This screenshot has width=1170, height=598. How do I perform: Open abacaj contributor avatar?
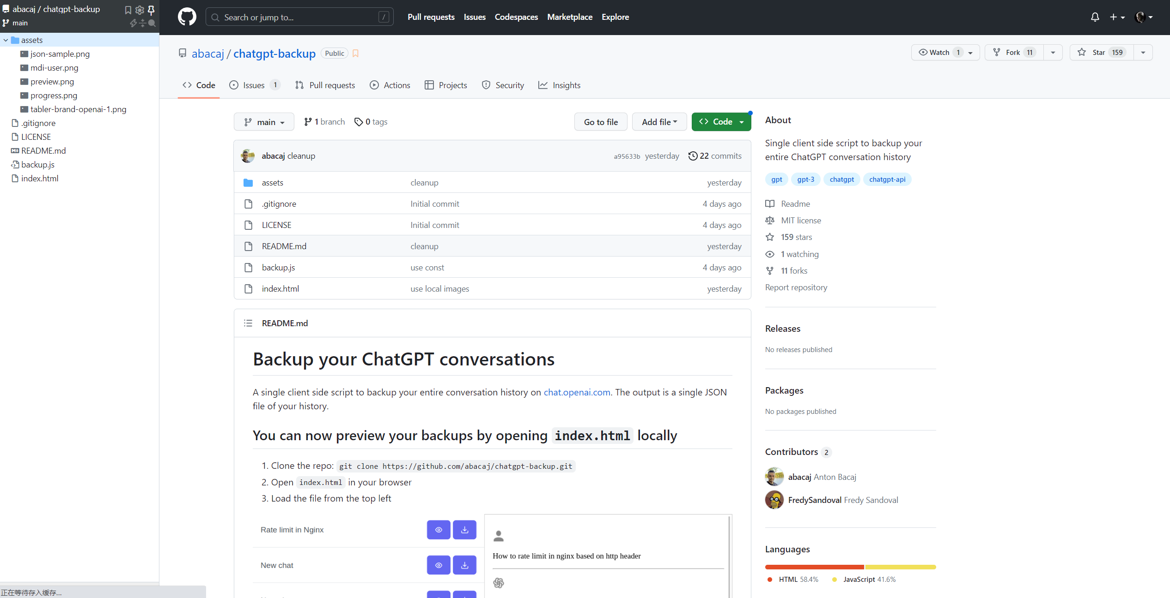click(x=774, y=477)
